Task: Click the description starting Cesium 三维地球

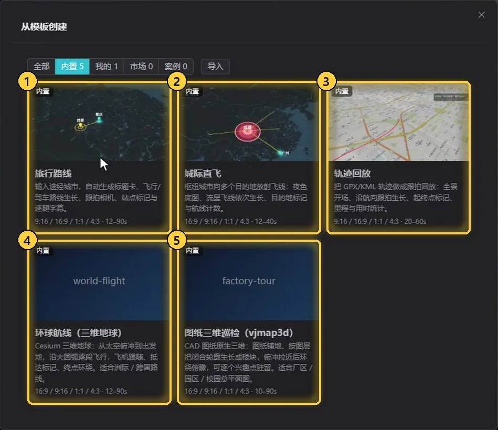Action: pos(96,362)
